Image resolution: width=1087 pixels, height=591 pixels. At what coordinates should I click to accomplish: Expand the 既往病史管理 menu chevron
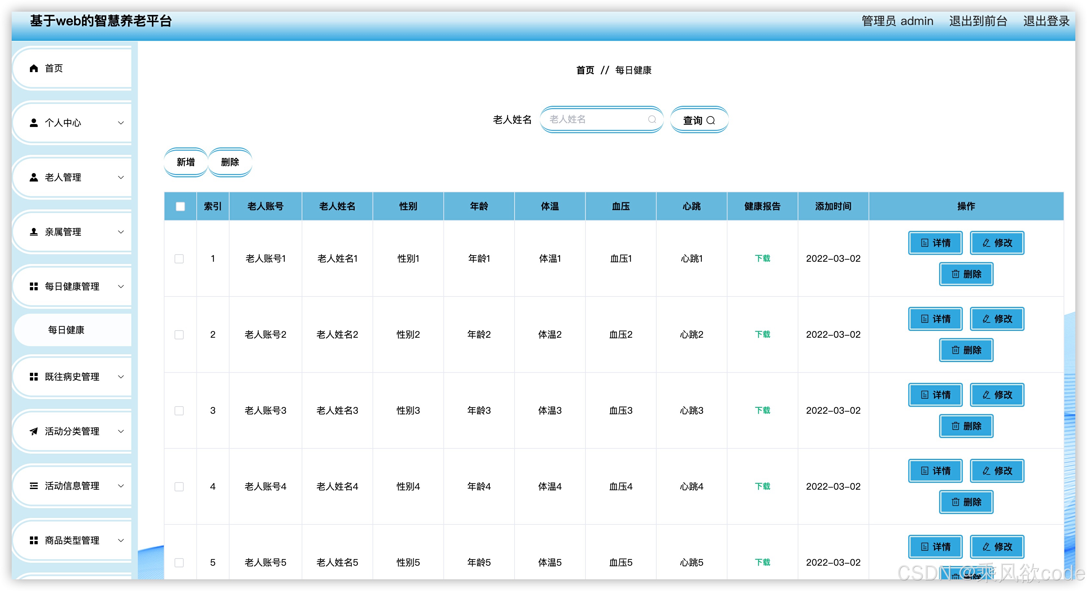(121, 376)
